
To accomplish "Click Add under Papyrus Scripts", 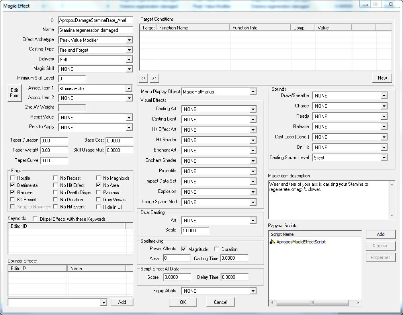I will (x=381, y=234).
